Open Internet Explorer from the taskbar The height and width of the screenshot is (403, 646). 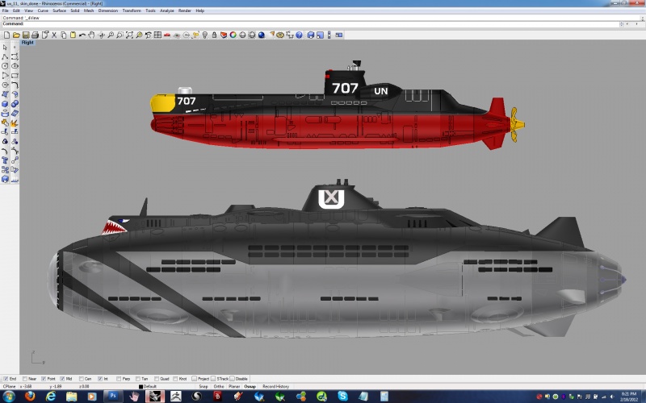click(51, 397)
